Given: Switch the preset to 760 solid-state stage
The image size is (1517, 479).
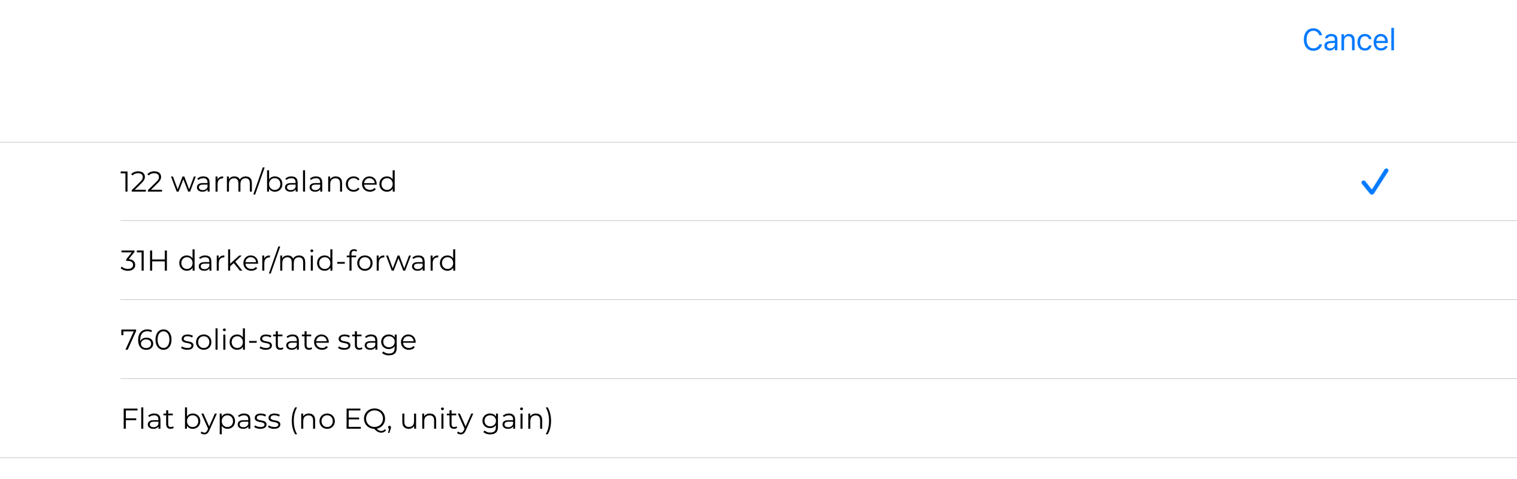Looking at the screenshot, I should [758, 339].
